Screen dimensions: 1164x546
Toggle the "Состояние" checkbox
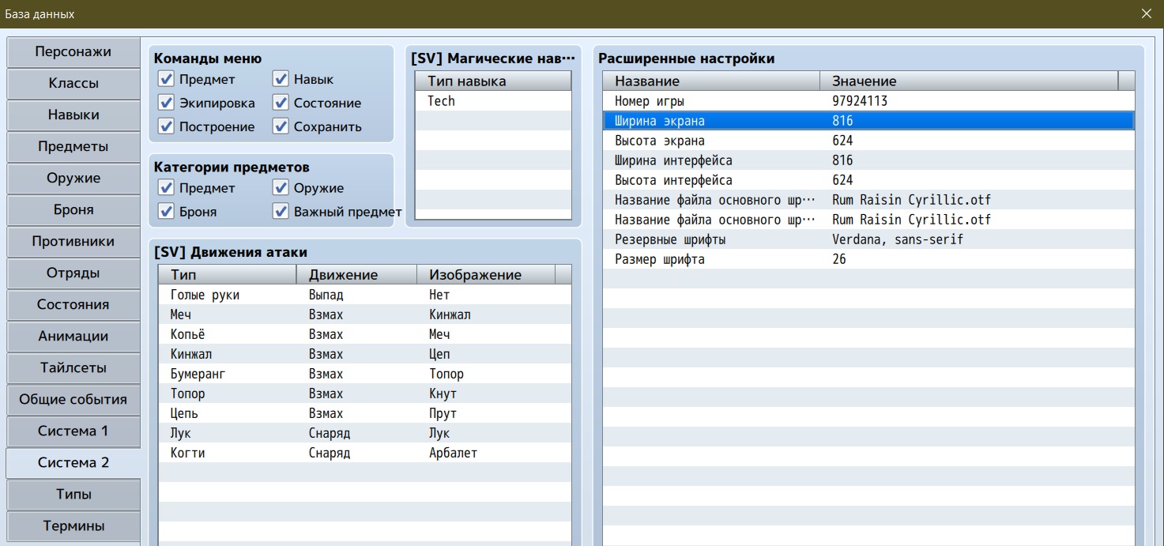click(x=281, y=103)
